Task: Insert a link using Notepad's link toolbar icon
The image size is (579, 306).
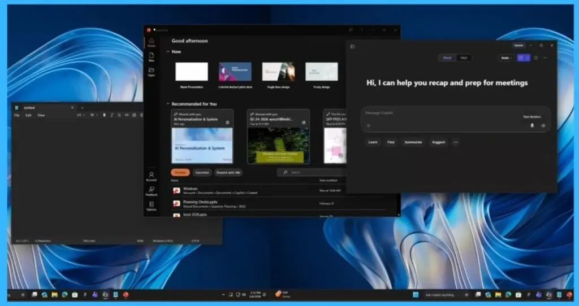Action: (x=127, y=115)
